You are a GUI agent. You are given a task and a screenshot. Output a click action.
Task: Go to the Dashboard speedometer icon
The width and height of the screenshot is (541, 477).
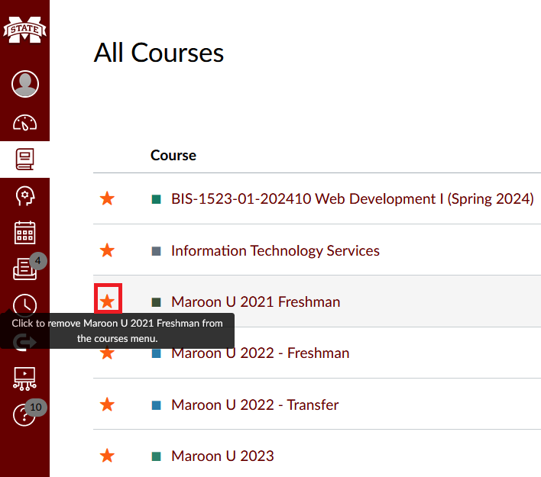tap(25, 123)
